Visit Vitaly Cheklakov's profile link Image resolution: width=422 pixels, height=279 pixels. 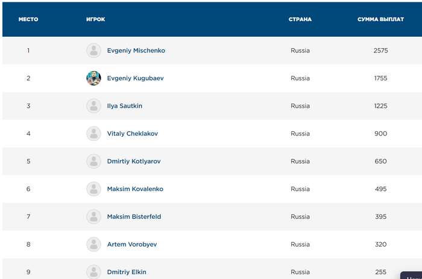[133, 134]
